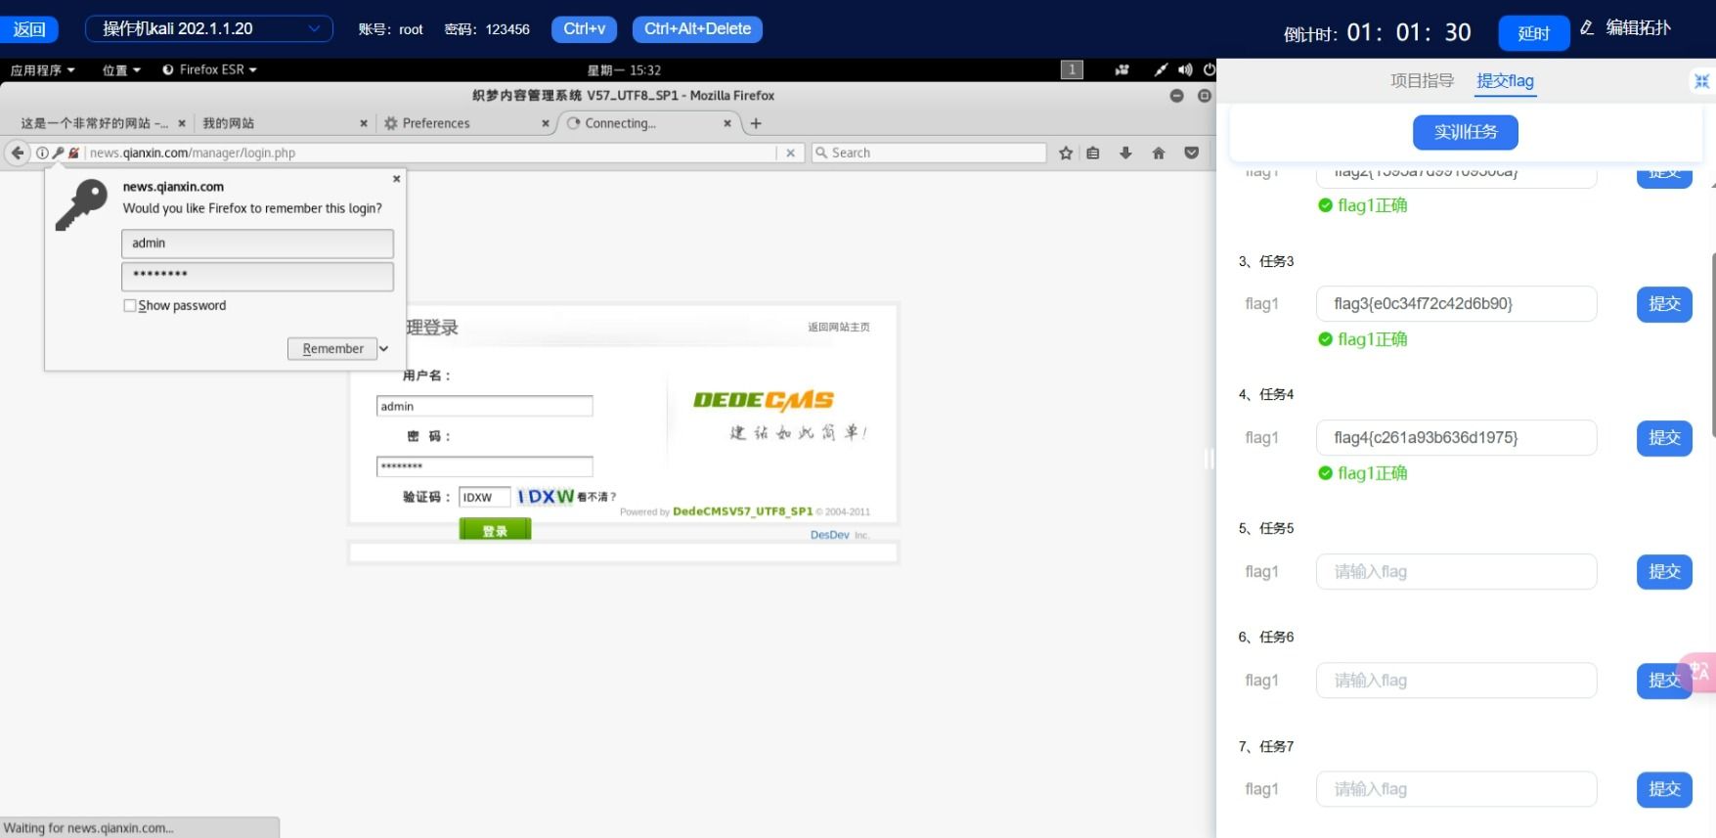This screenshot has width=1716, height=838.
Task: Click 看不清？ to refresh captcha
Action: pyautogui.click(x=596, y=498)
